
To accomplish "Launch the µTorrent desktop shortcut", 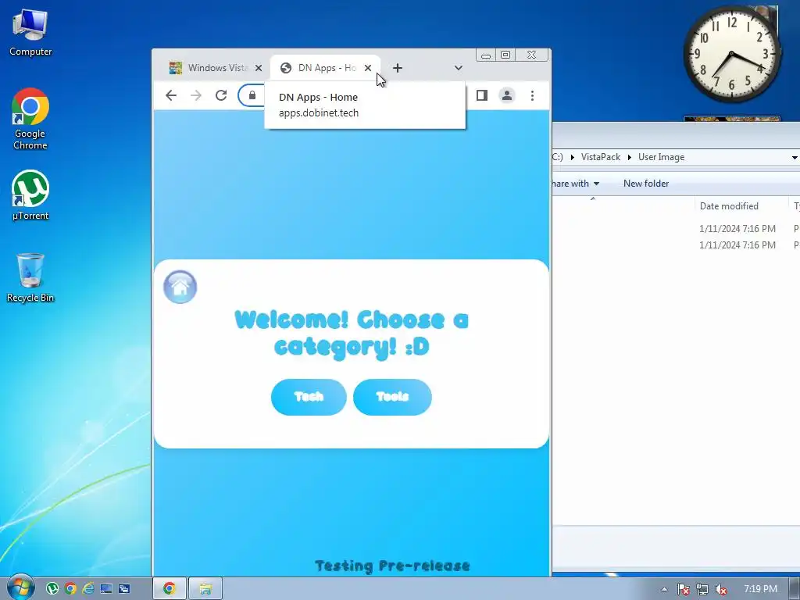I will coord(30,195).
